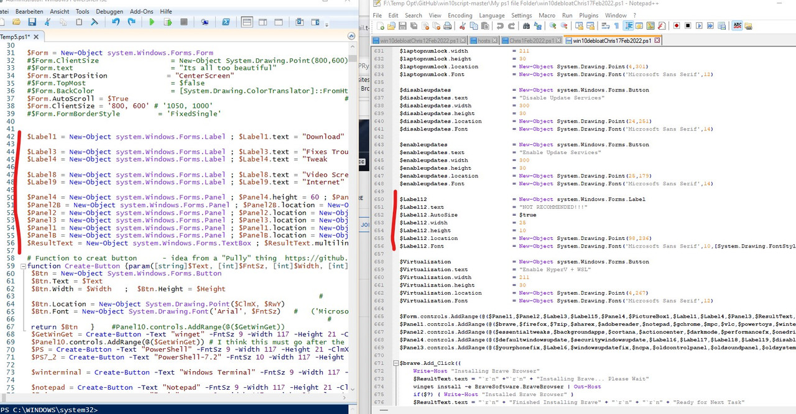The image size is (796, 414).
Task: Play back the recorded macro in Notepad++
Action: click(x=699, y=25)
